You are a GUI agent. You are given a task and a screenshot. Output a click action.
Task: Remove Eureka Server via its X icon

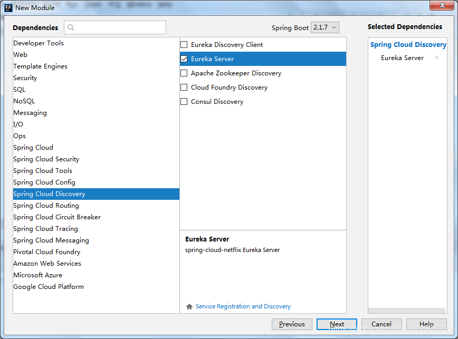click(437, 57)
